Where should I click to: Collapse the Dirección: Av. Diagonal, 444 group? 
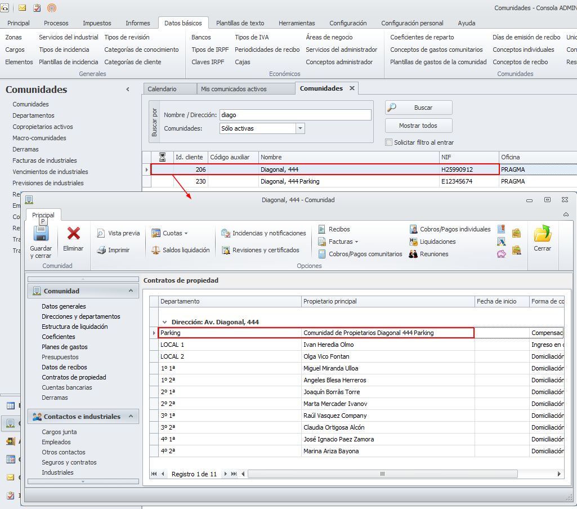[x=164, y=322]
